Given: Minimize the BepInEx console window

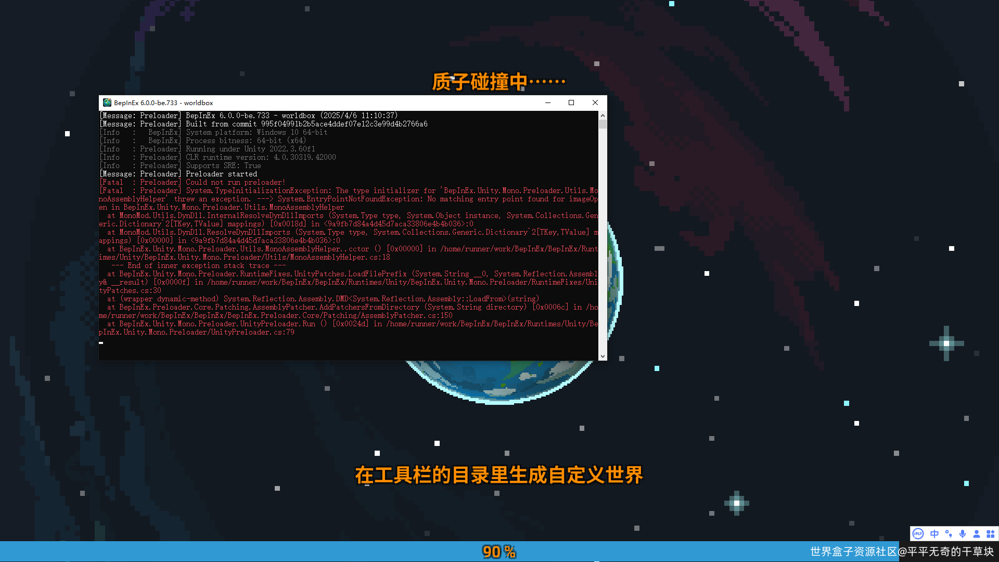Looking at the screenshot, I should point(548,103).
